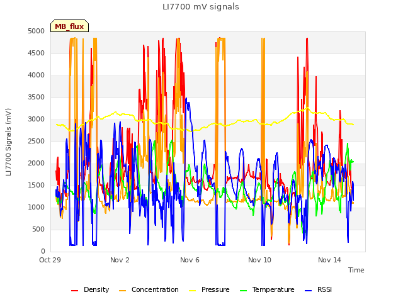Image resolution: width=403 pixels, height=302 pixels.
Task: Click the Nov 10 x-axis tick label
Action: pyautogui.click(x=259, y=260)
